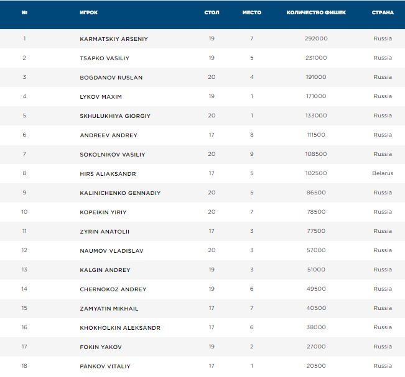Image resolution: width=405 pixels, height=377 pixels.
Task: Click chip count 51000
Action: pos(316,270)
